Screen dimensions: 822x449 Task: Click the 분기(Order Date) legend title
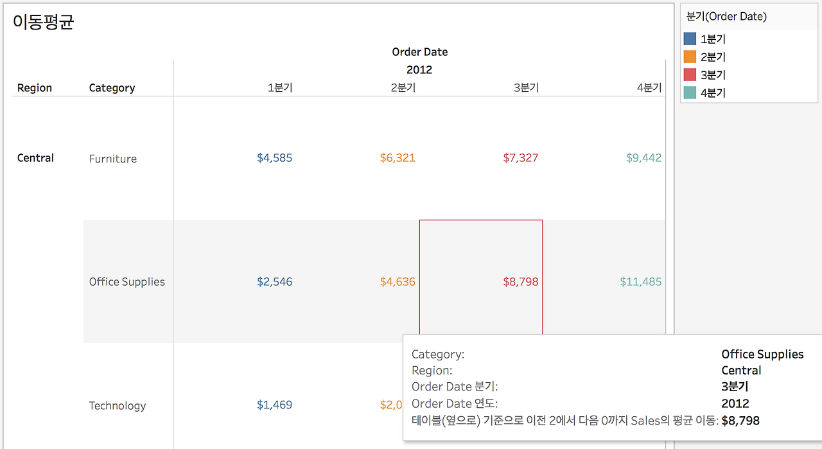coord(726,17)
